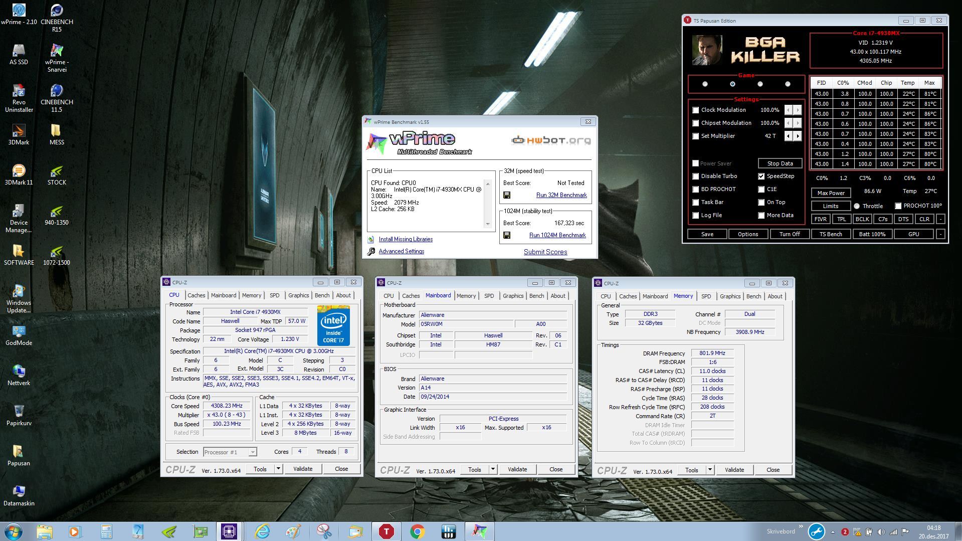The image size is (962, 541).
Task: Open the Tools dropdown arrow in the CPU tab CPU-Z window
Action: tap(278, 469)
